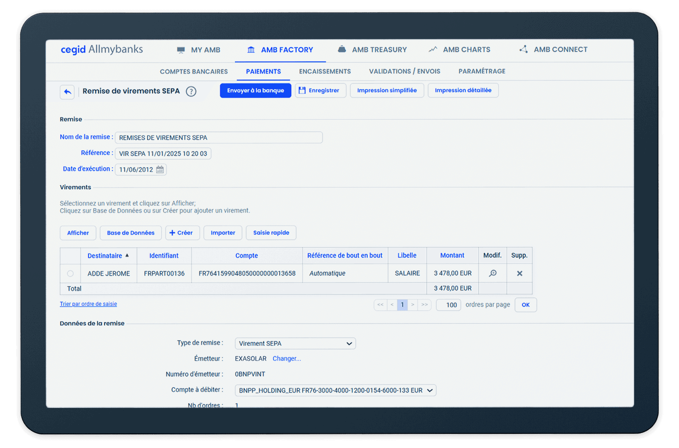Viewport: 679px width, 448px height.
Task: Click the orders per page input
Action: coord(448,305)
